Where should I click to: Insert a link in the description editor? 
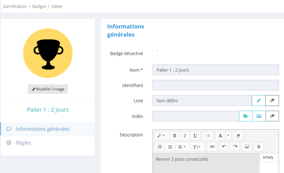[212, 146]
